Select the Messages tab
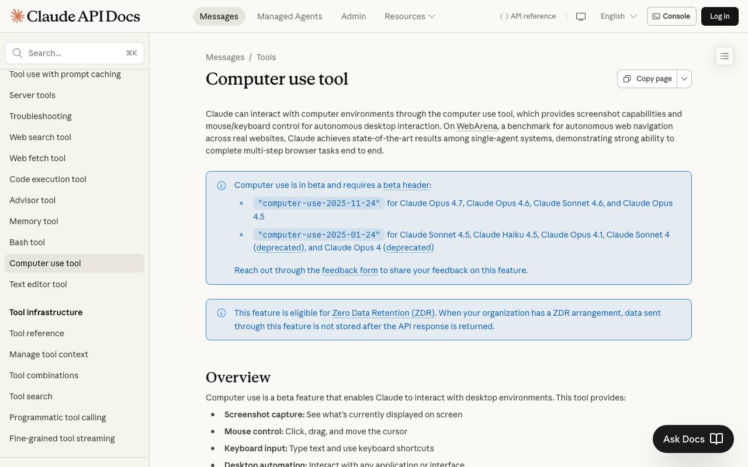Image resolution: width=748 pixels, height=467 pixels. point(219,16)
